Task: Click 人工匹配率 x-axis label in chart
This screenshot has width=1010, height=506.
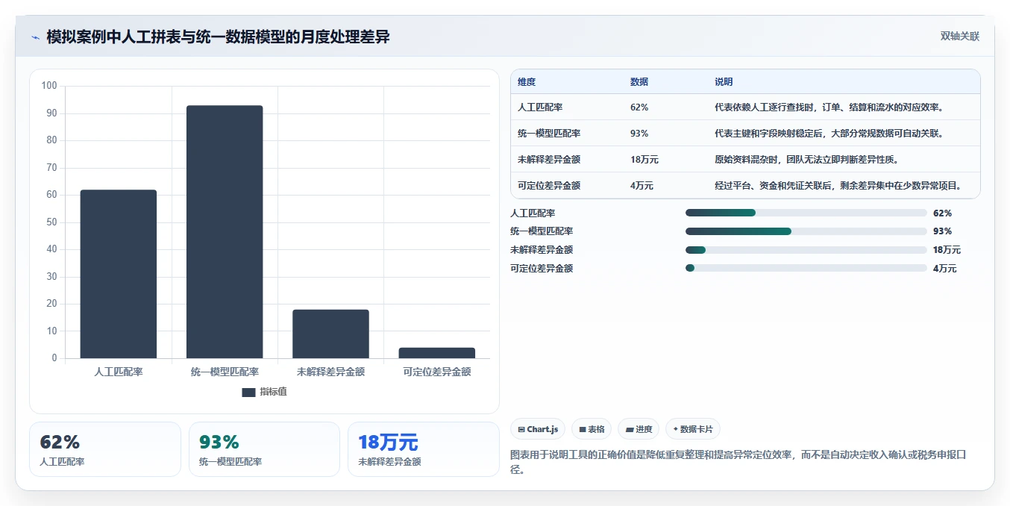Action: coord(119,372)
